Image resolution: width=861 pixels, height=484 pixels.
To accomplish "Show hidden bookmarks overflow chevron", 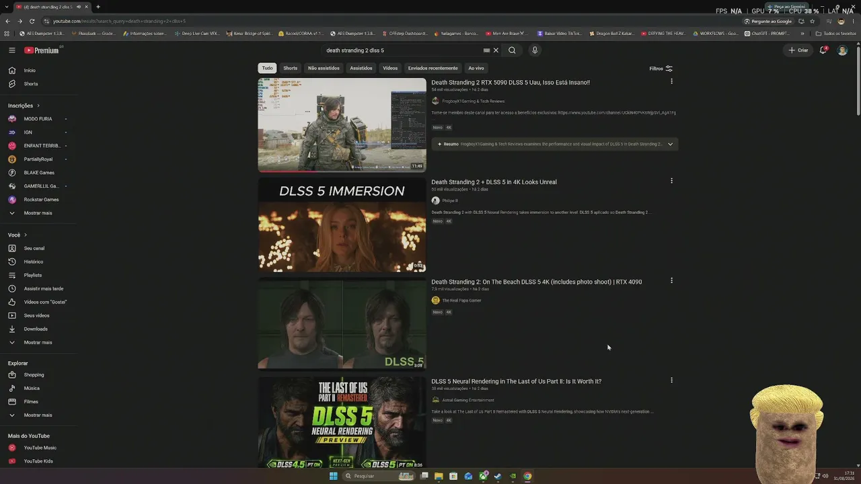I will tap(802, 33).
